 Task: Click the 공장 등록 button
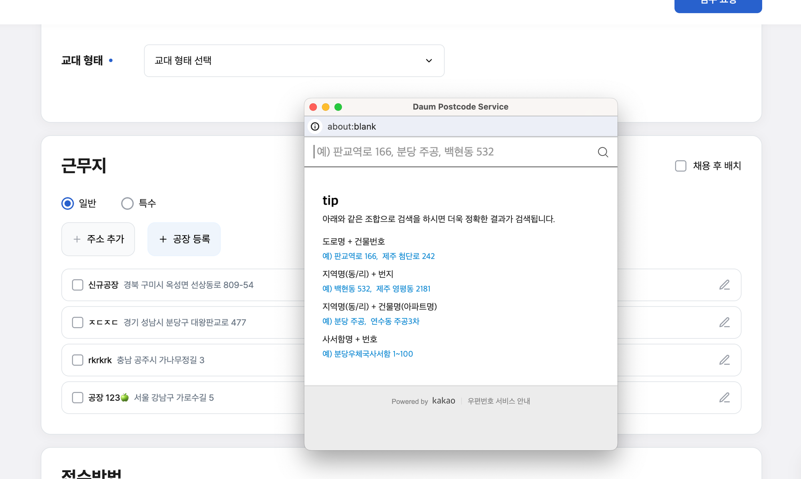pyautogui.click(x=184, y=239)
